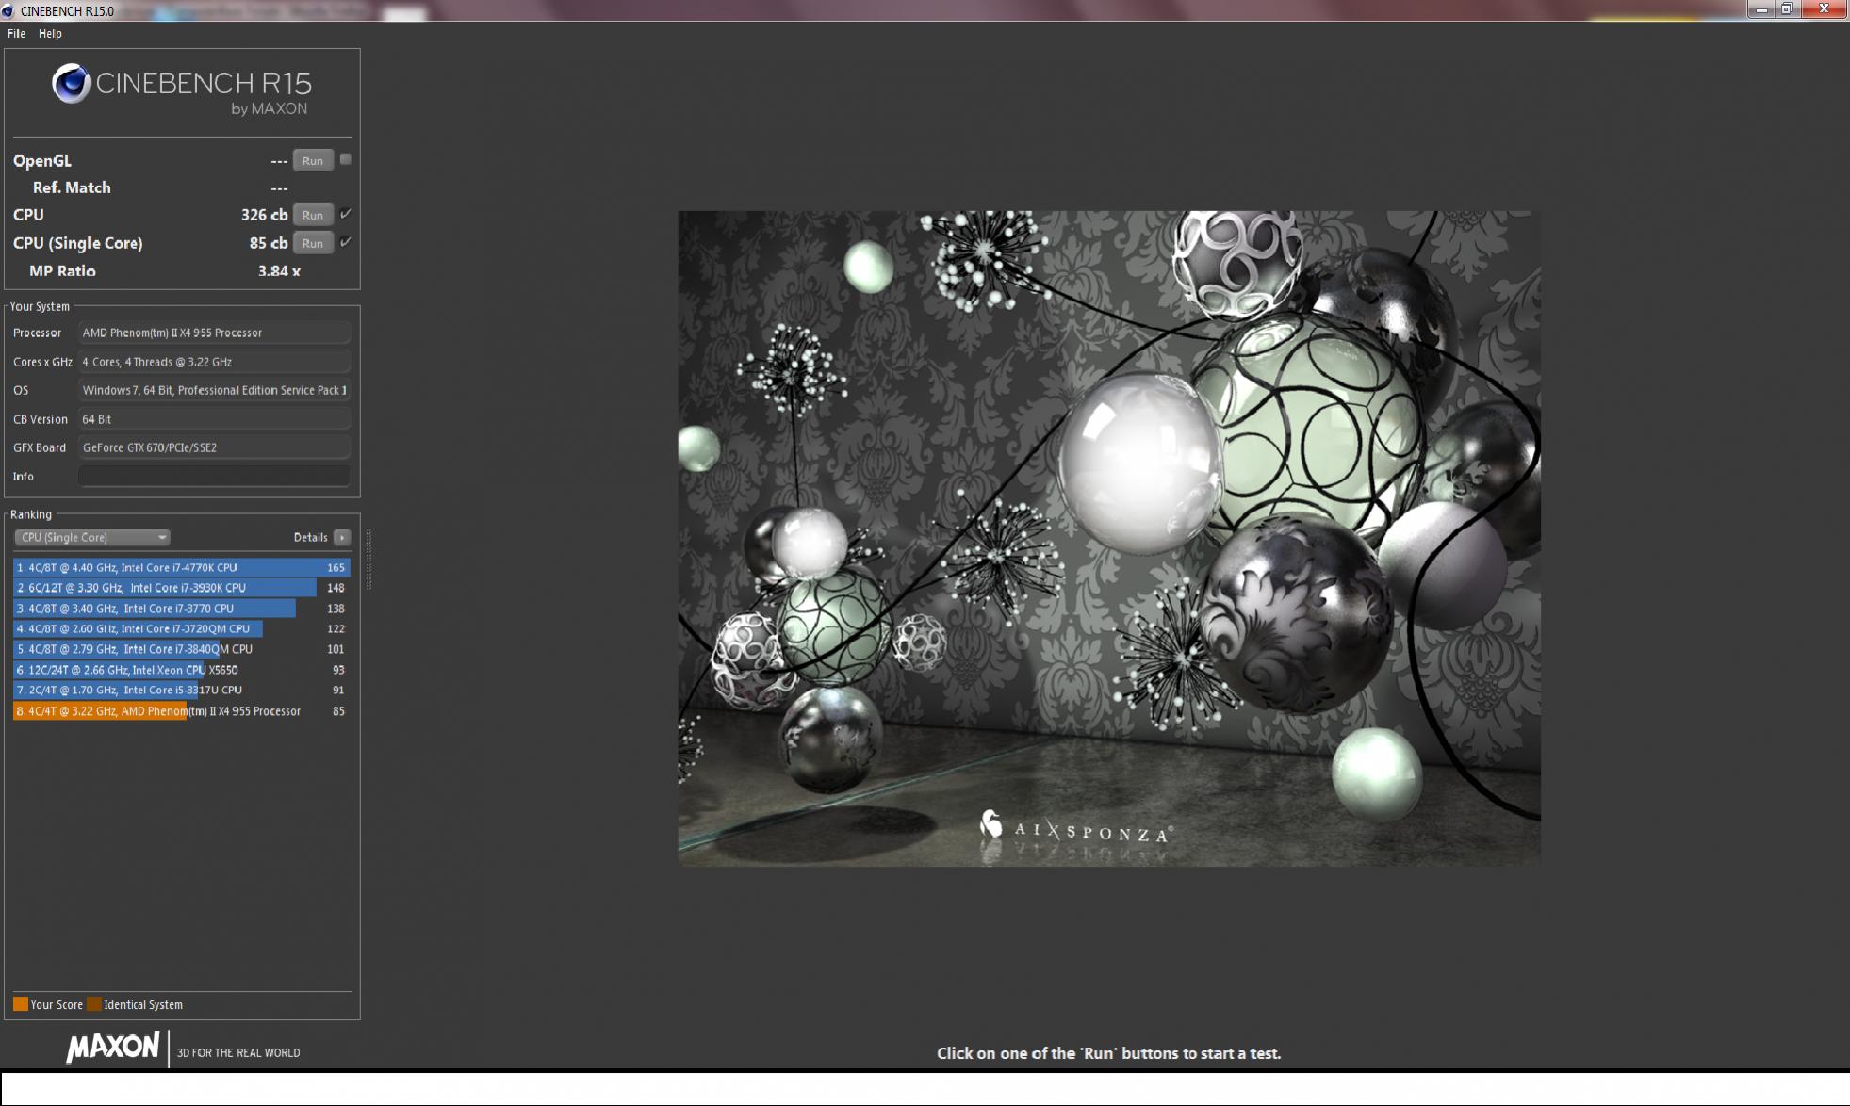Toggle the CPU (Single Core) checkbox

click(346, 242)
